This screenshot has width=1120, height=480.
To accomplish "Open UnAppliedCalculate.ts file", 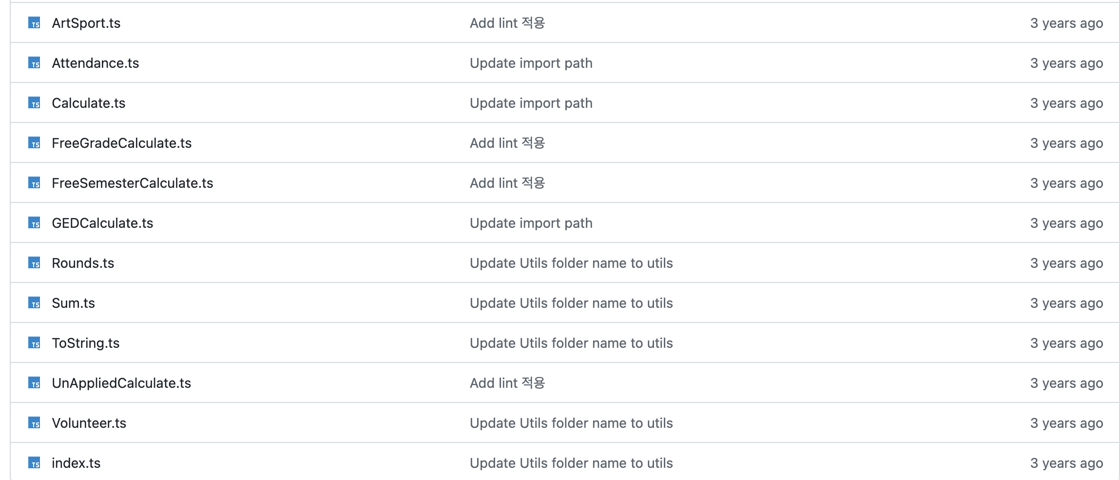I will [x=121, y=383].
